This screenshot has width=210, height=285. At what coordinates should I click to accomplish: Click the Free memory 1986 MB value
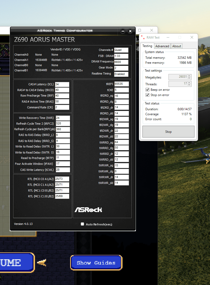pos(186,63)
